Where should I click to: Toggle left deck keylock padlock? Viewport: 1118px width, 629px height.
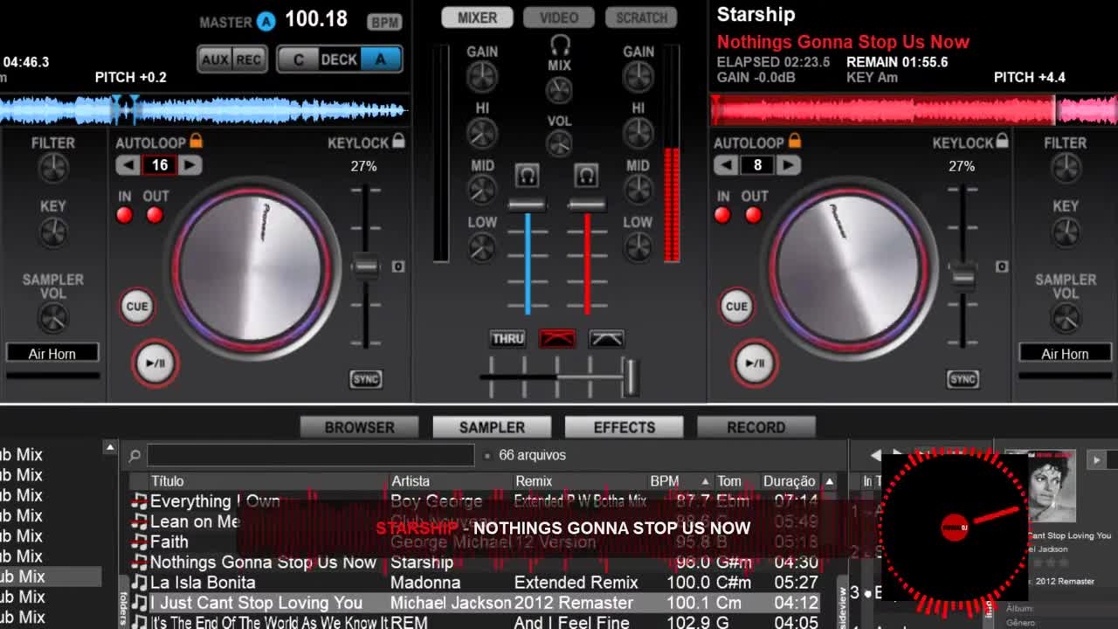[x=398, y=142]
